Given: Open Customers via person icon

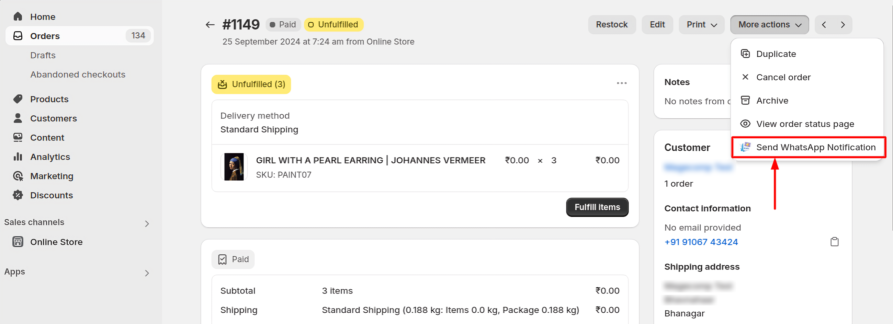Looking at the screenshot, I should (x=18, y=118).
